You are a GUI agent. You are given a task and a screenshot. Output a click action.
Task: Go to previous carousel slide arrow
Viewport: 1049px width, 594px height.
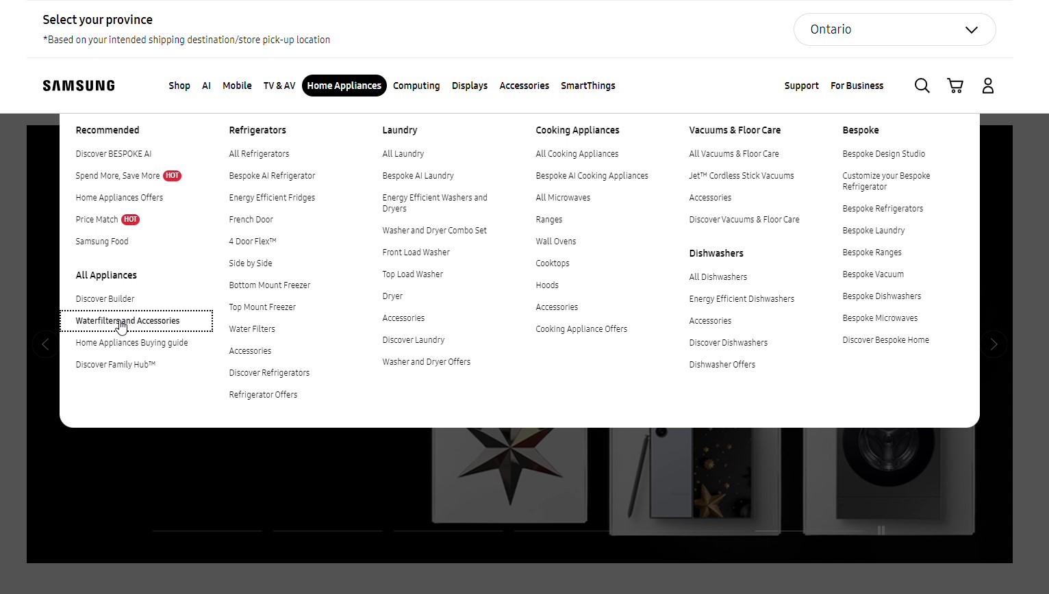click(46, 344)
